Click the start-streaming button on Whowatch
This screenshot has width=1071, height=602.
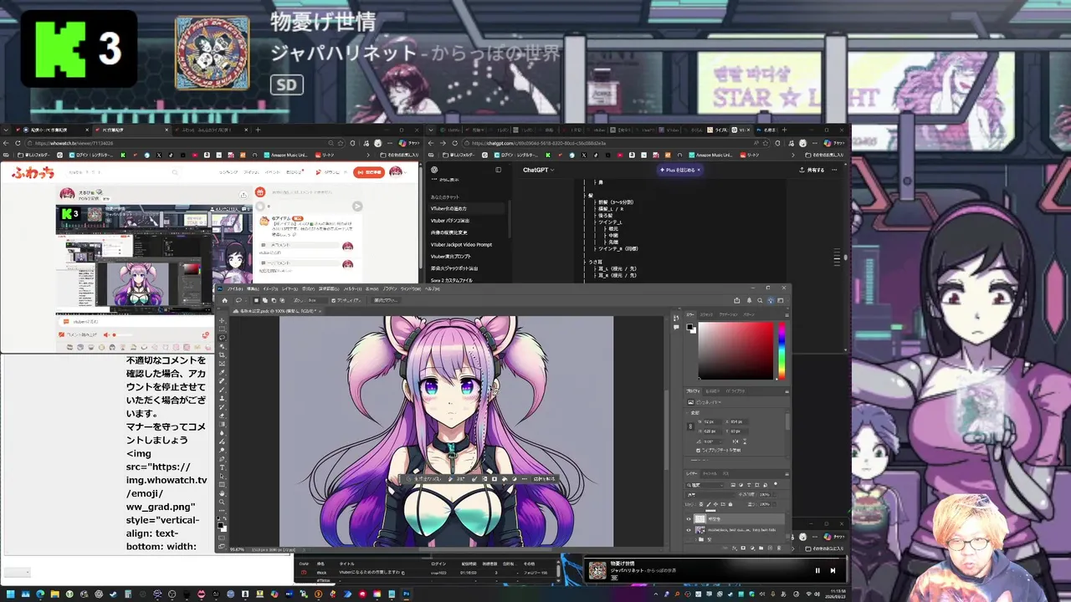tap(369, 172)
